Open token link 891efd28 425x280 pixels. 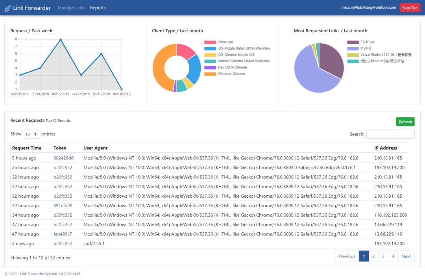63,206
